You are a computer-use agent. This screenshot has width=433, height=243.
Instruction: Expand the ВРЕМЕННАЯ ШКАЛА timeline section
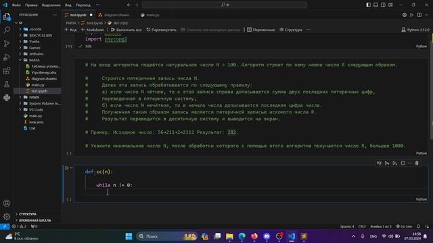point(35,221)
